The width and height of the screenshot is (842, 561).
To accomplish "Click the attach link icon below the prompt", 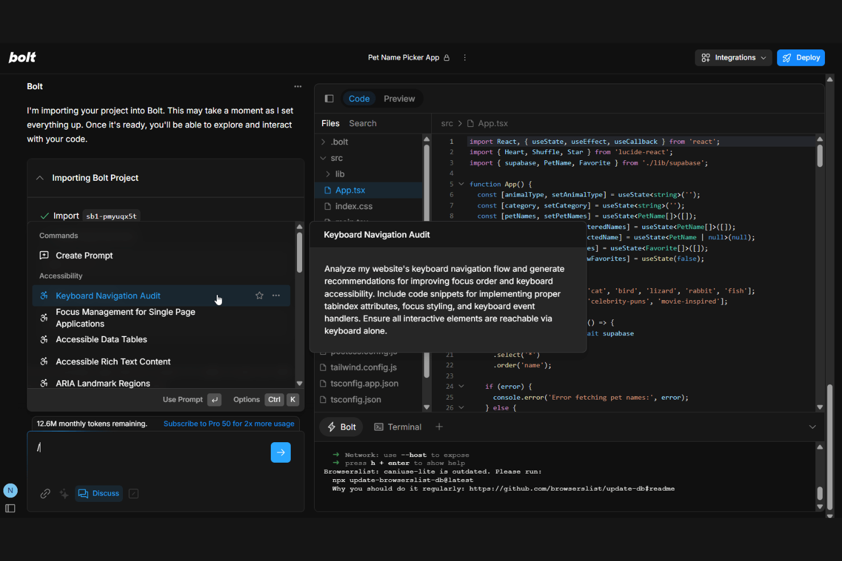I will pyautogui.click(x=46, y=494).
